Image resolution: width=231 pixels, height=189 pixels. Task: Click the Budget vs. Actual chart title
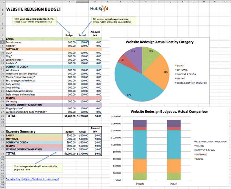click(x=170, y=112)
